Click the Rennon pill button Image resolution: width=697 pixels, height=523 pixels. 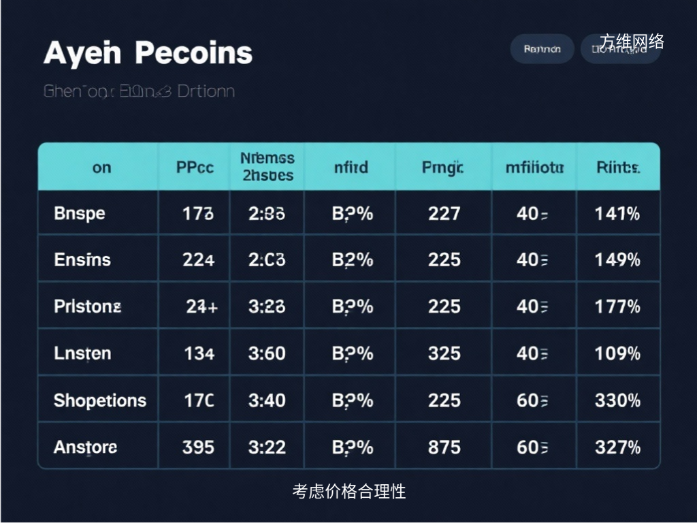pyautogui.click(x=542, y=50)
